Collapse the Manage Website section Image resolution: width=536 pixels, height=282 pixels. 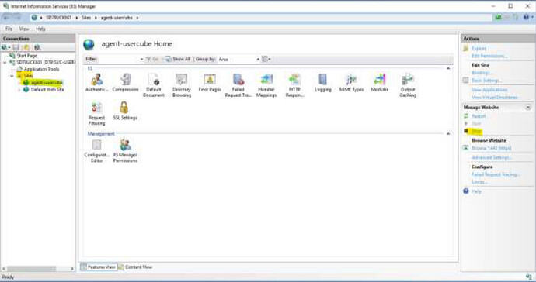(x=527, y=108)
